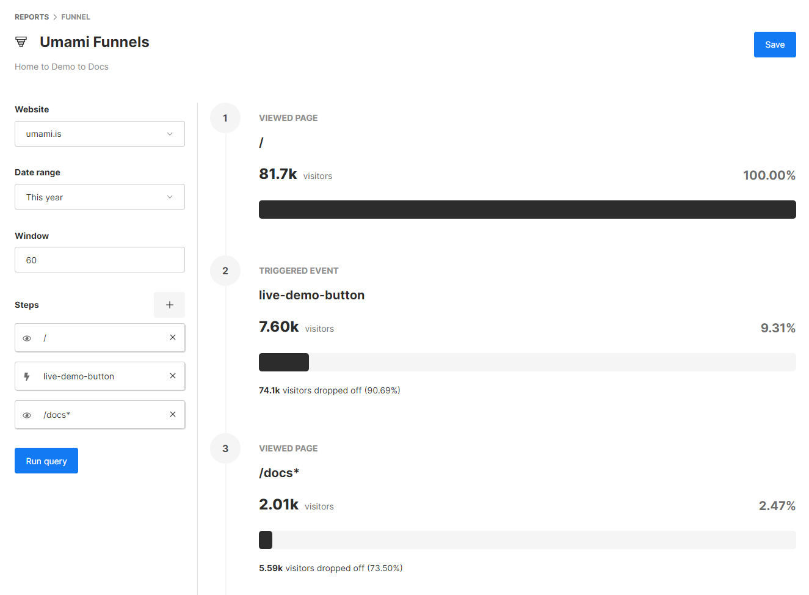This screenshot has width=809, height=595.
Task: Click the eye icon on /docs* step
Action: pyautogui.click(x=27, y=415)
